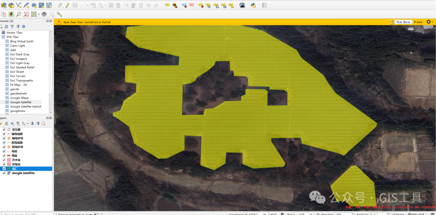Click the New SpatiaLite layer feather icon
The image size is (436, 215).
pos(26,5)
